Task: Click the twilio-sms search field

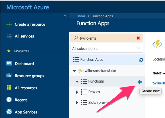Action: tap(107, 38)
